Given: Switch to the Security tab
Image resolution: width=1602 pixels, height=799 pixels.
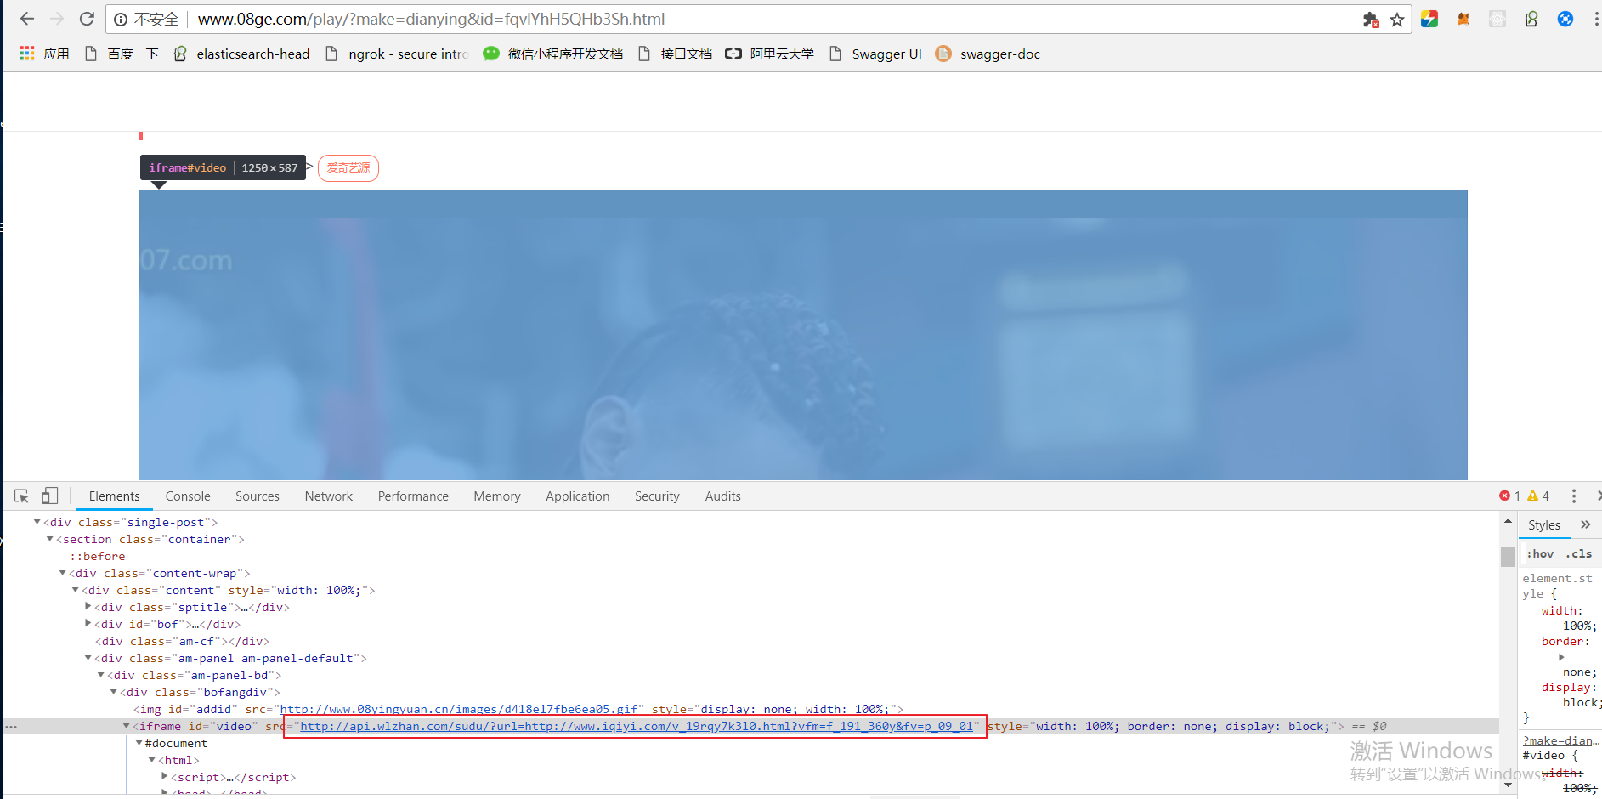Looking at the screenshot, I should click(657, 496).
